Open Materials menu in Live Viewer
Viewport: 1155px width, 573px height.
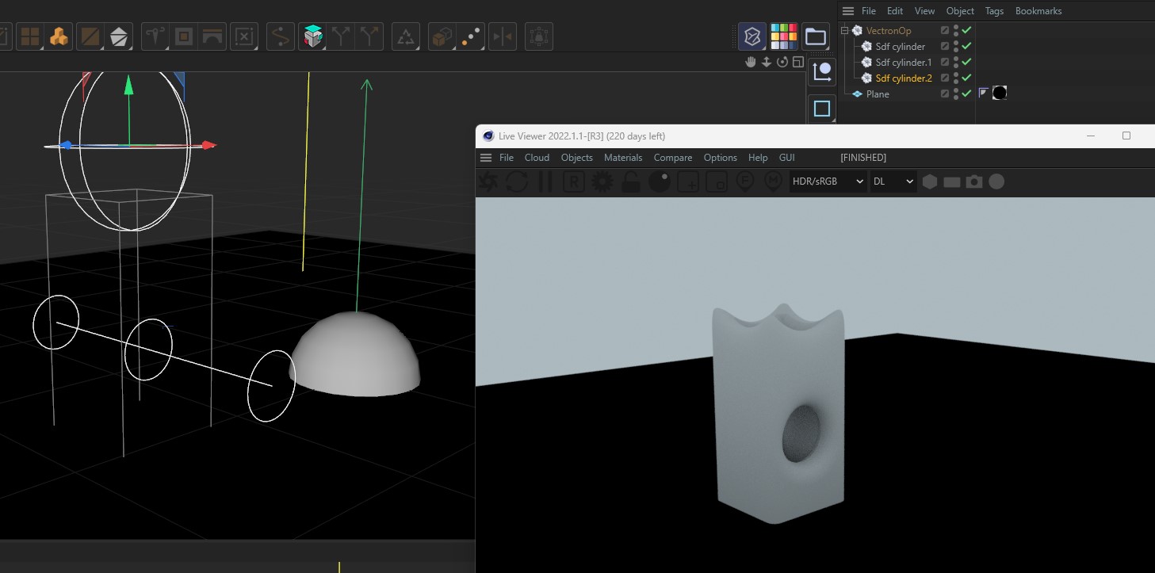click(622, 158)
